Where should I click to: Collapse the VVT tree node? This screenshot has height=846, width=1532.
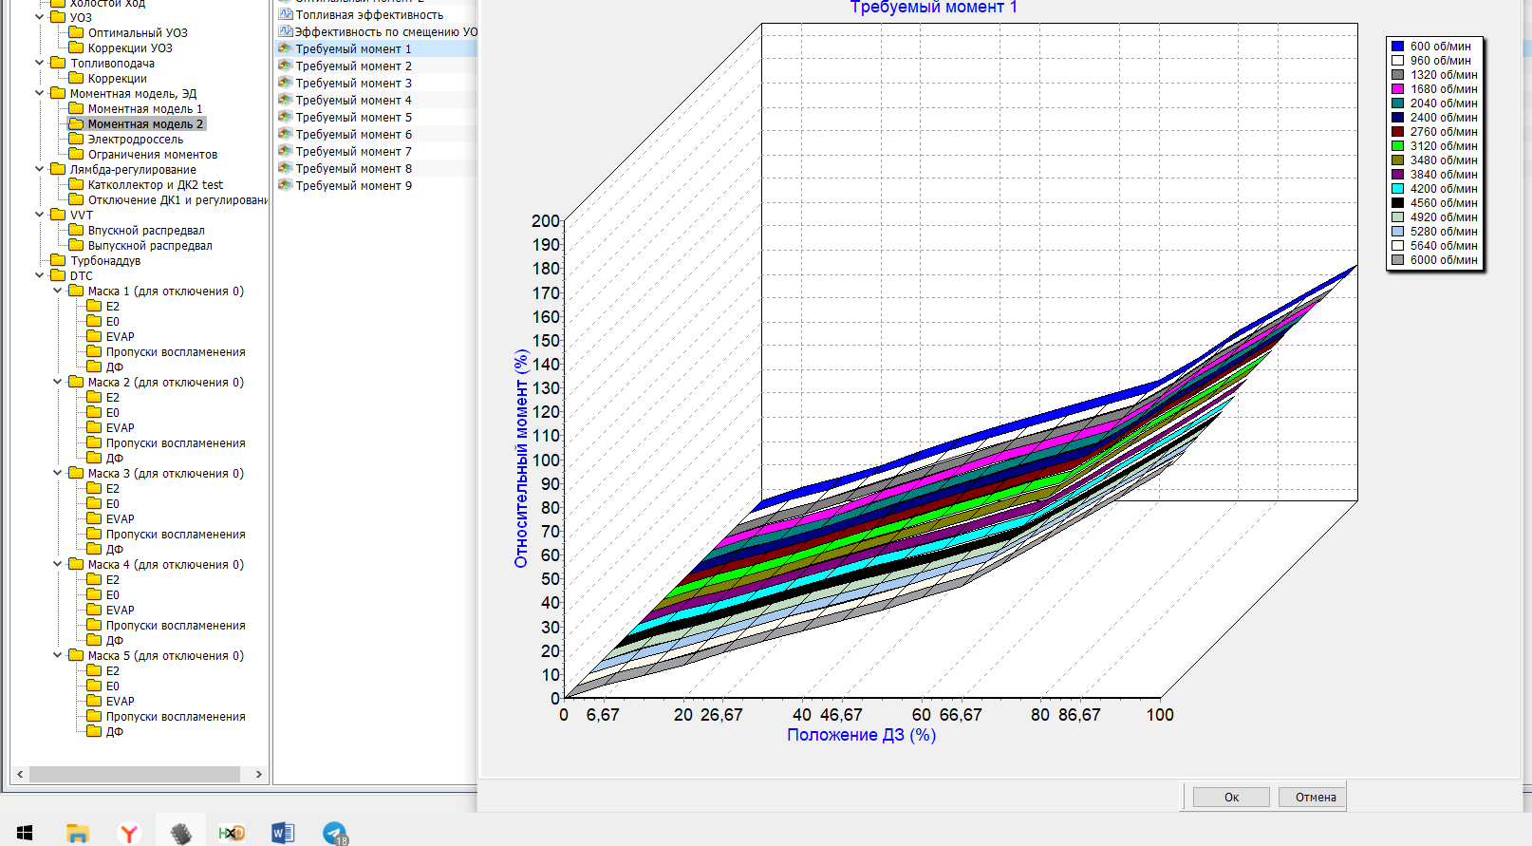click(40, 216)
